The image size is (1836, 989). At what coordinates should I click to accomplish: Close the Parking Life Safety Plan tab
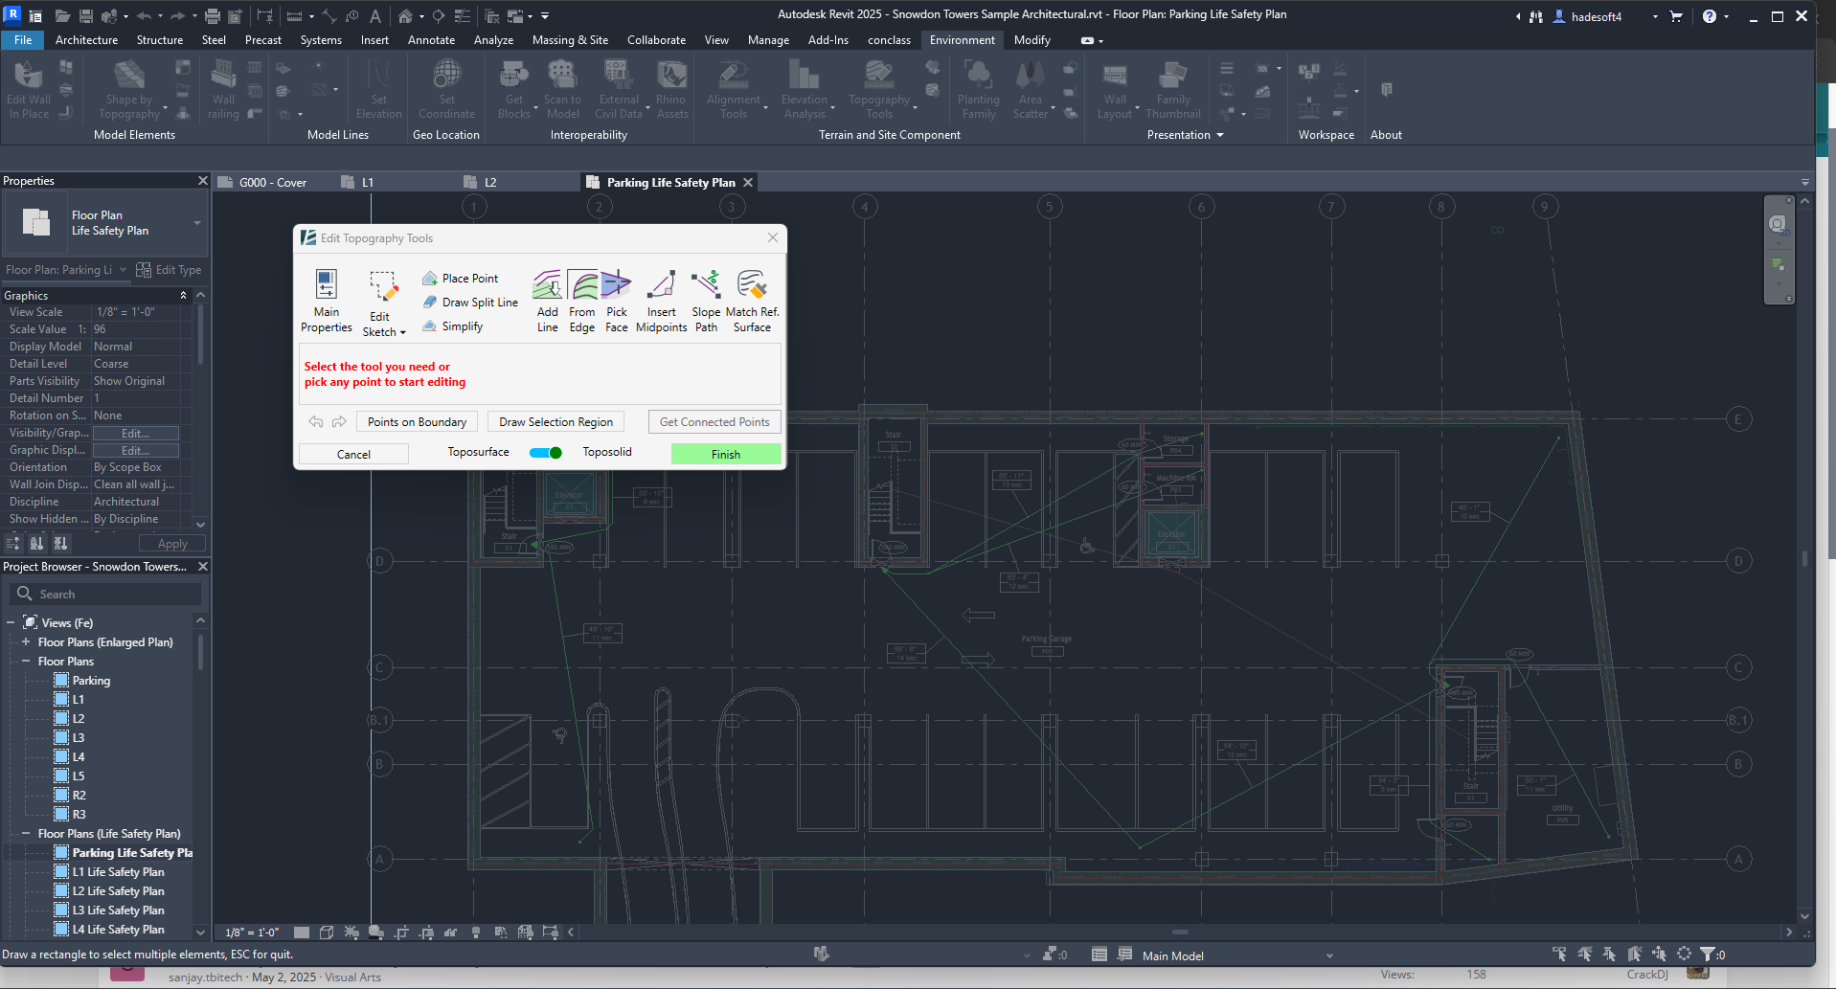tap(748, 182)
